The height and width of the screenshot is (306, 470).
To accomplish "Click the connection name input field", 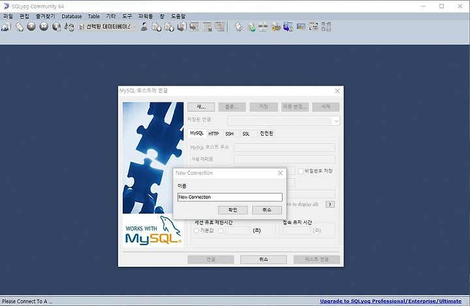I will 230,197.
